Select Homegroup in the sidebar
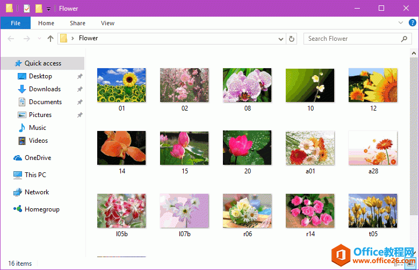Image resolution: width=419 pixels, height=270 pixels. (x=41, y=209)
